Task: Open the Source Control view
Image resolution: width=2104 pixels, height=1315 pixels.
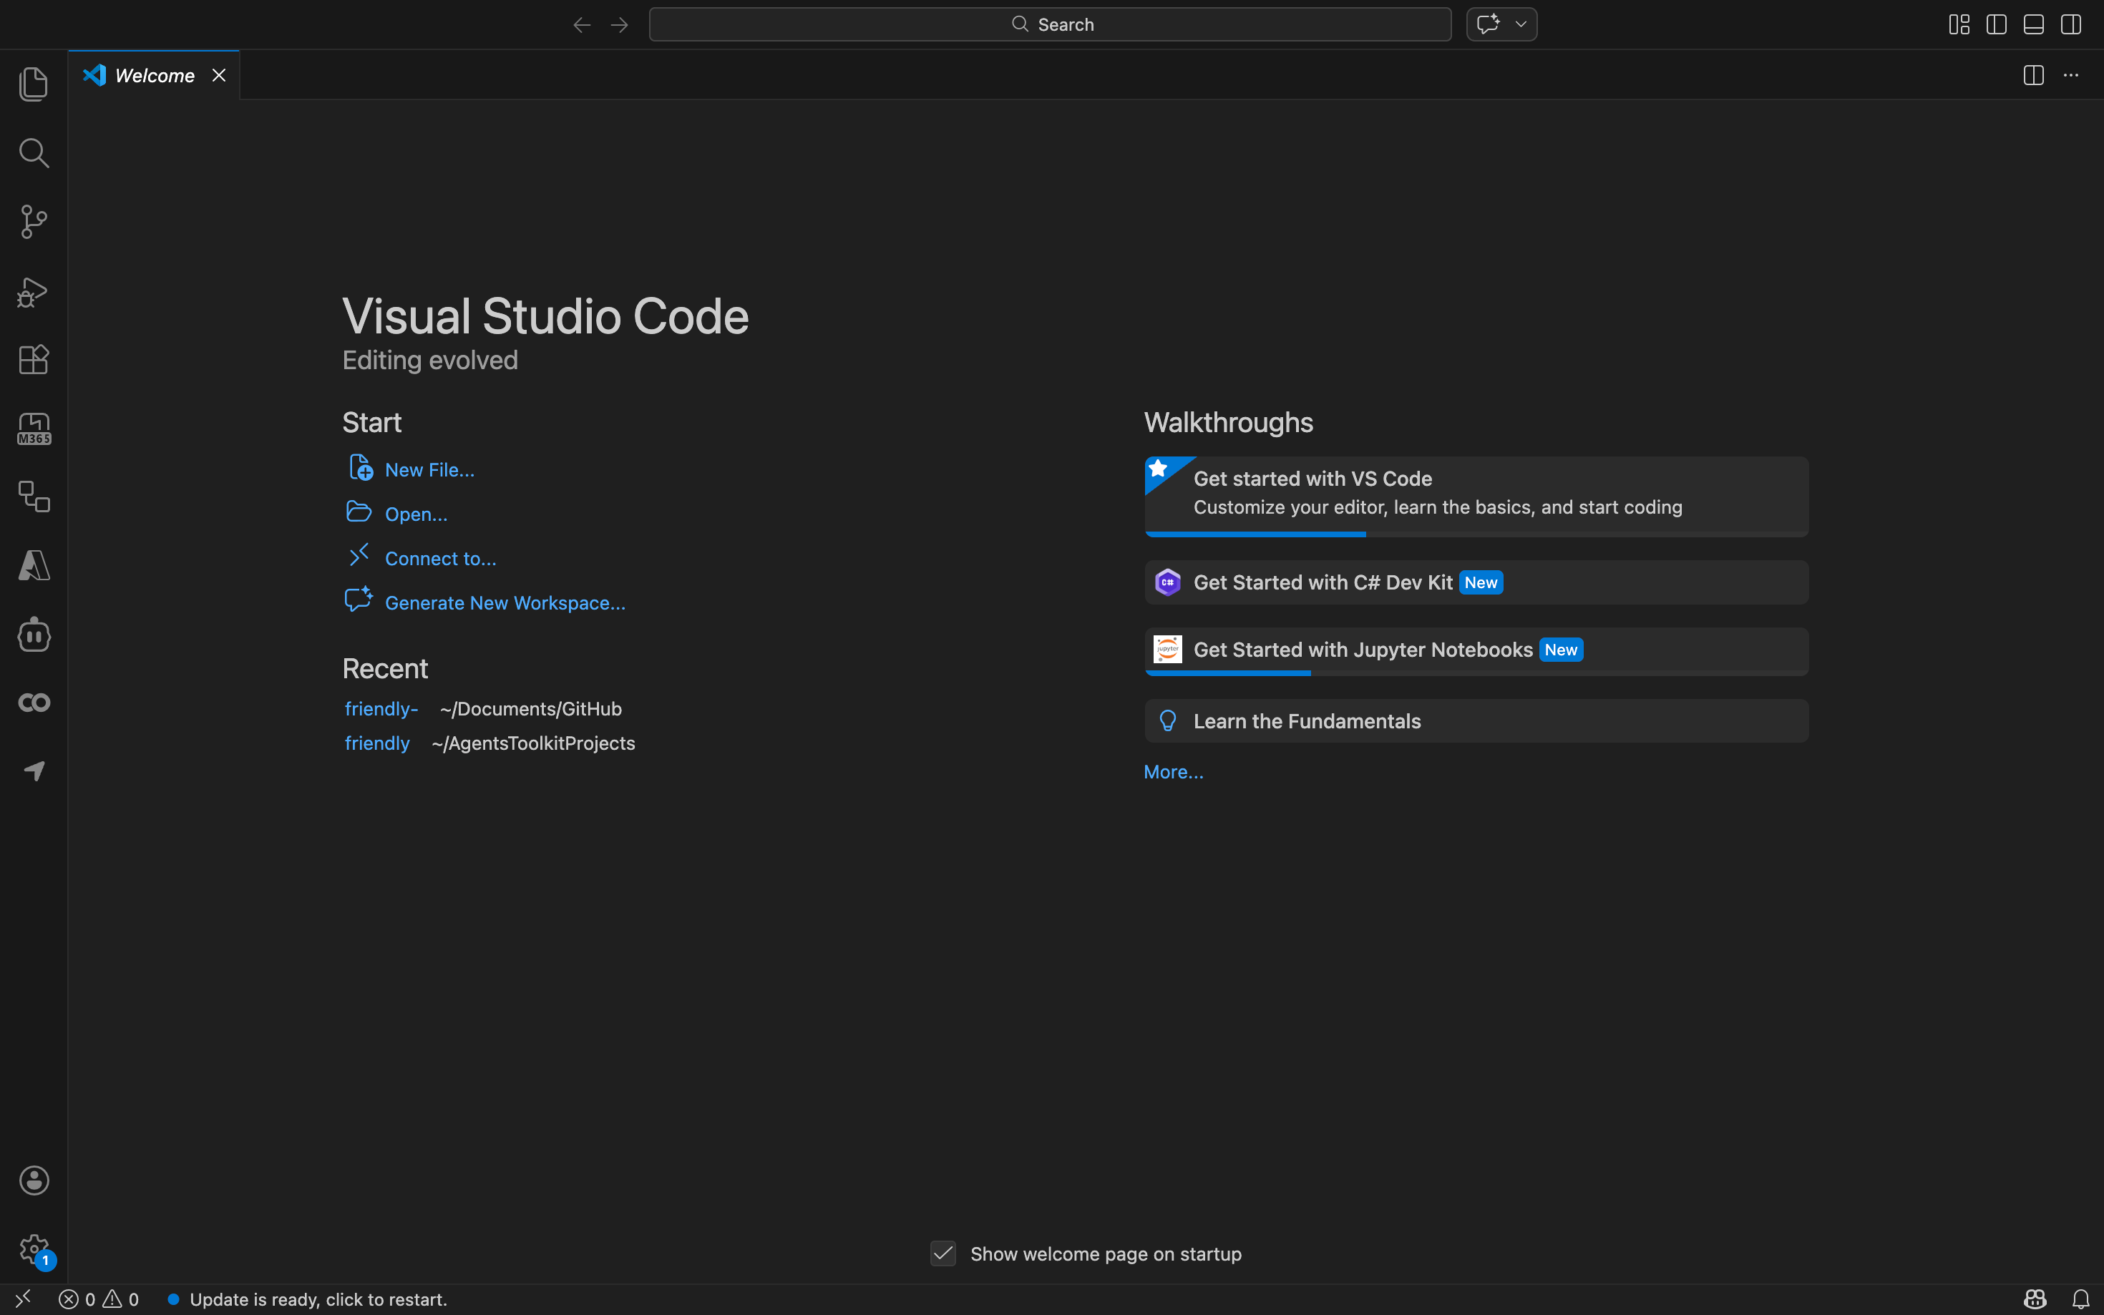Action: pos(33,222)
